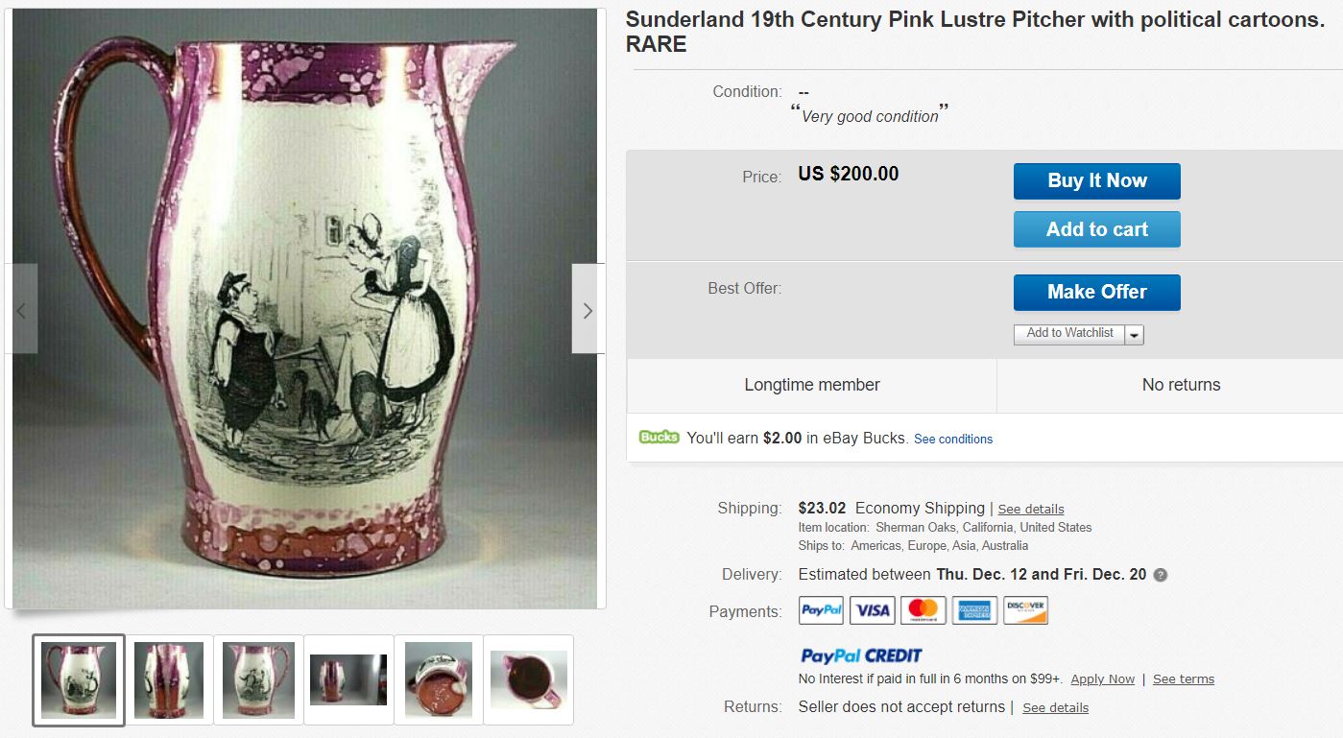Click the Add to cart button
The height and width of the screenshot is (738, 1343).
click(1096, 229)
